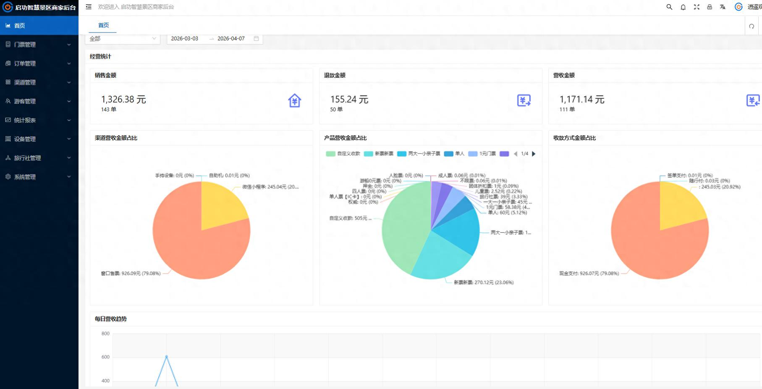Click the peak point on daily revenue line
This screenshot has height=389, width=762.
click(166, 357)
